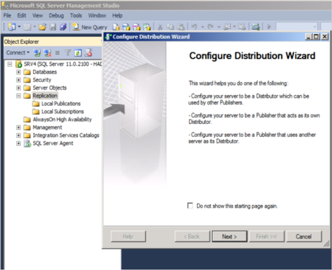Click the Start Debugging play icon
332x270 pixels.
[x=269, y=27]
